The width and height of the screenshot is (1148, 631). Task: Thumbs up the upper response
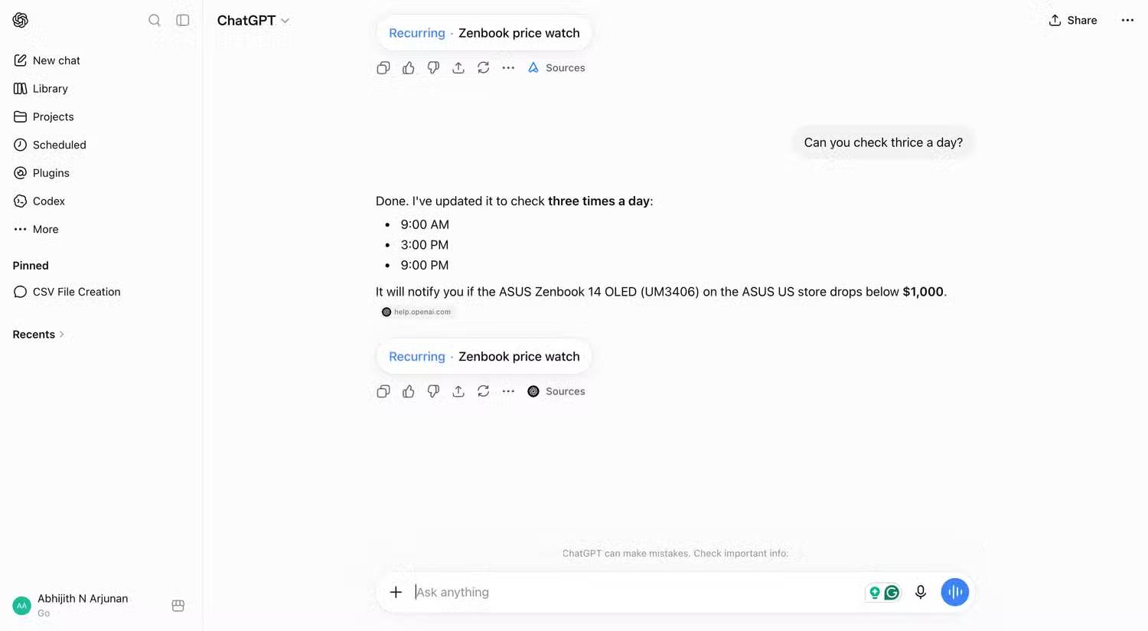pyautogui.click(x=409, y=68)
